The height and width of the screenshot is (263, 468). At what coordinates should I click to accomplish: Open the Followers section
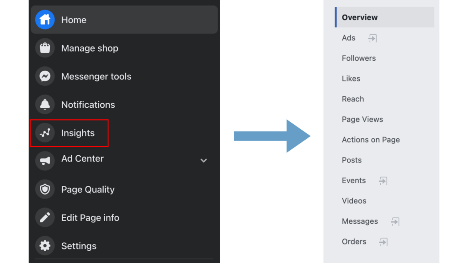click(x=359, y=58)
